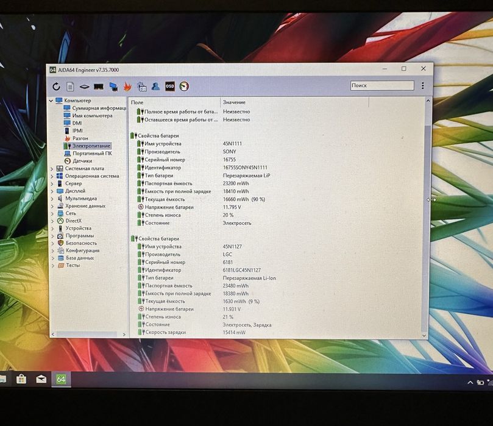
Task: Expand the Хранение данных node
Action: click(52, 206)
